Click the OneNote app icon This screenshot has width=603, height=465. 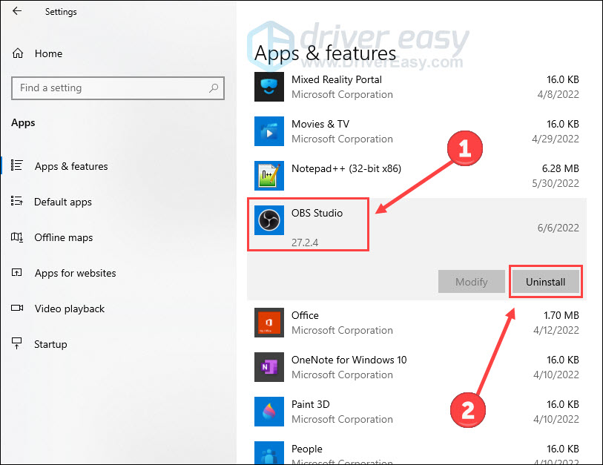[x=269, y=367]
